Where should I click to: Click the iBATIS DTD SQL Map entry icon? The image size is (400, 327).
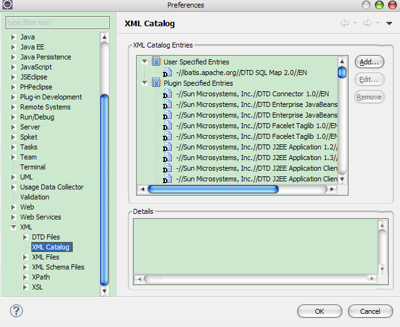point(167,73)
